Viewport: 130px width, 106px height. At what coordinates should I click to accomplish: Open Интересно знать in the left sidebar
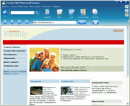click(x=15, y=66)
